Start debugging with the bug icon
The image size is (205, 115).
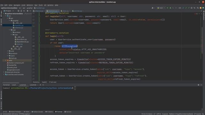pos(170,8)
